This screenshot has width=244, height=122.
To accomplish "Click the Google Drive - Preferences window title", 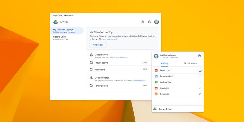I will coord(63,15).
